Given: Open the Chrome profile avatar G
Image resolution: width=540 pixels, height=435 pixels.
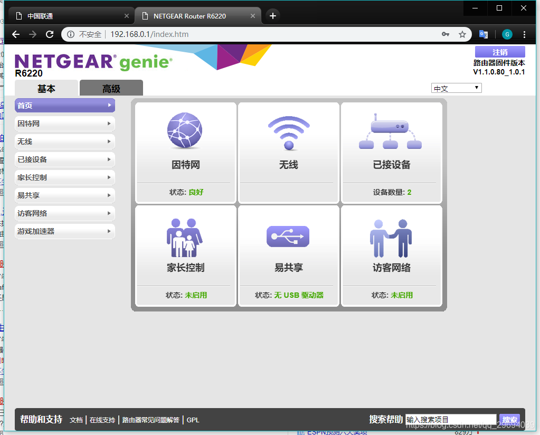Looking at the screenshot, I should pos(507,34).
